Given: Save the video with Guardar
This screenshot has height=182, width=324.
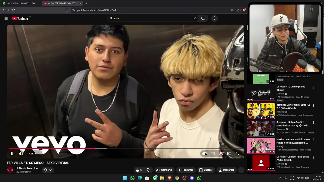Looking at the screenshot, I should (x=206, y=170).
